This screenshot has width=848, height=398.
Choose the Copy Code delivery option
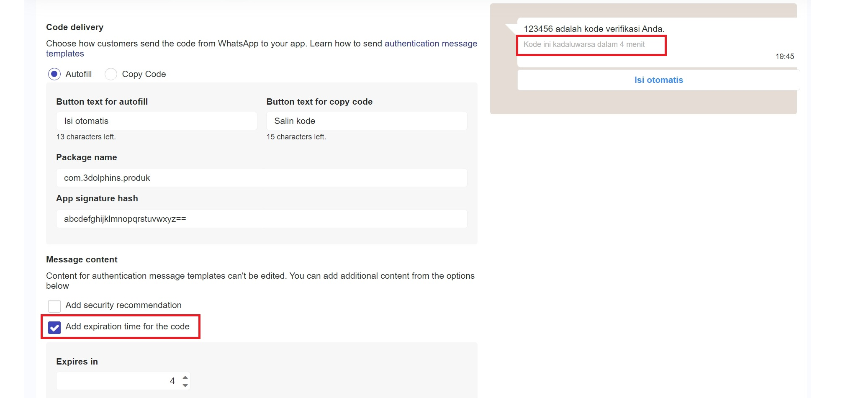(111, 74)
